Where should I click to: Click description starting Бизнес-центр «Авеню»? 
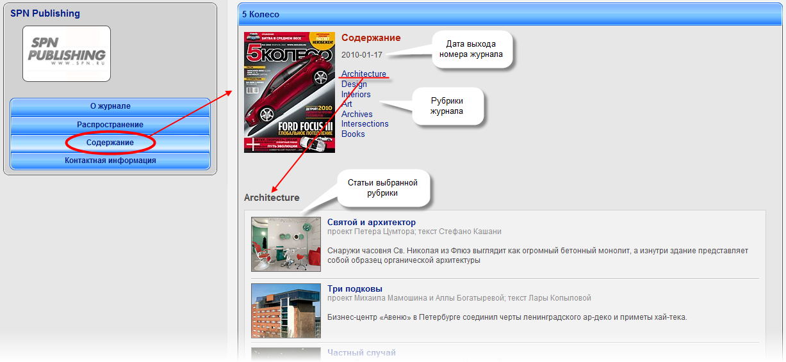tap(507, 317)
